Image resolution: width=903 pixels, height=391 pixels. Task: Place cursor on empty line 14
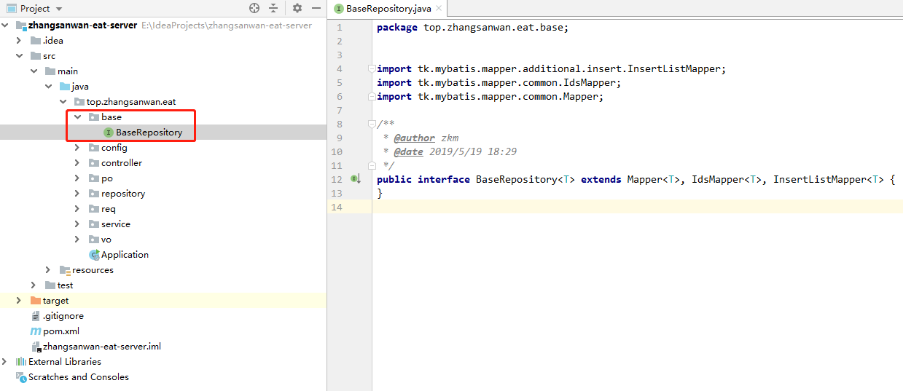[x=638, y=207]
